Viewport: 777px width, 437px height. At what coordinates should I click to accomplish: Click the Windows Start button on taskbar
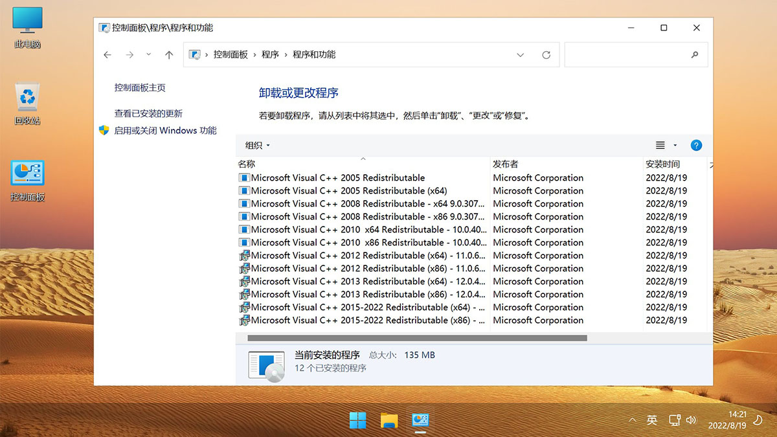[x=357, y=421]
